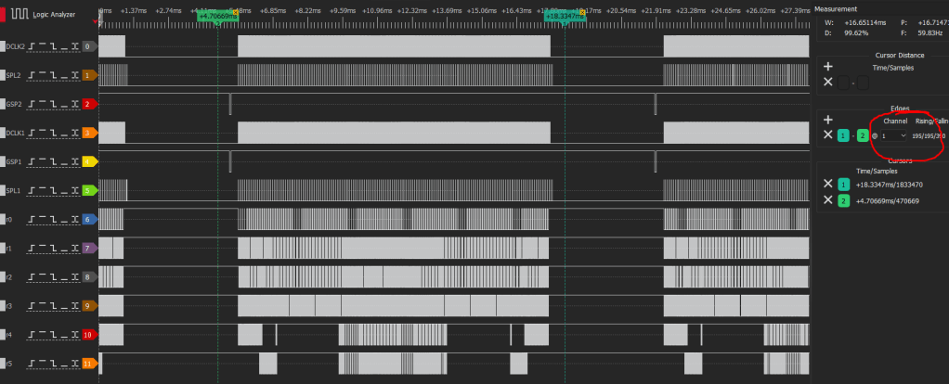Screen dimensions: 949x384
Task: Remove the Cursor Distance measurement row
Action: pos(828,83)
